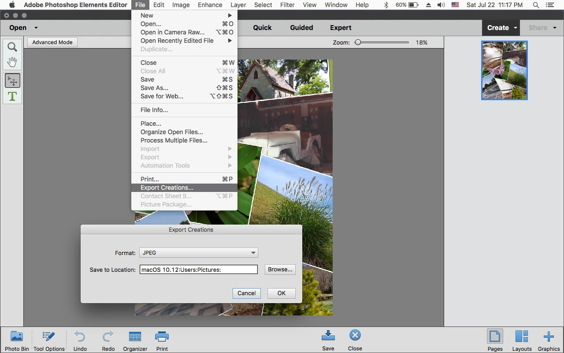Open the Pages panel

pos(495,341)
